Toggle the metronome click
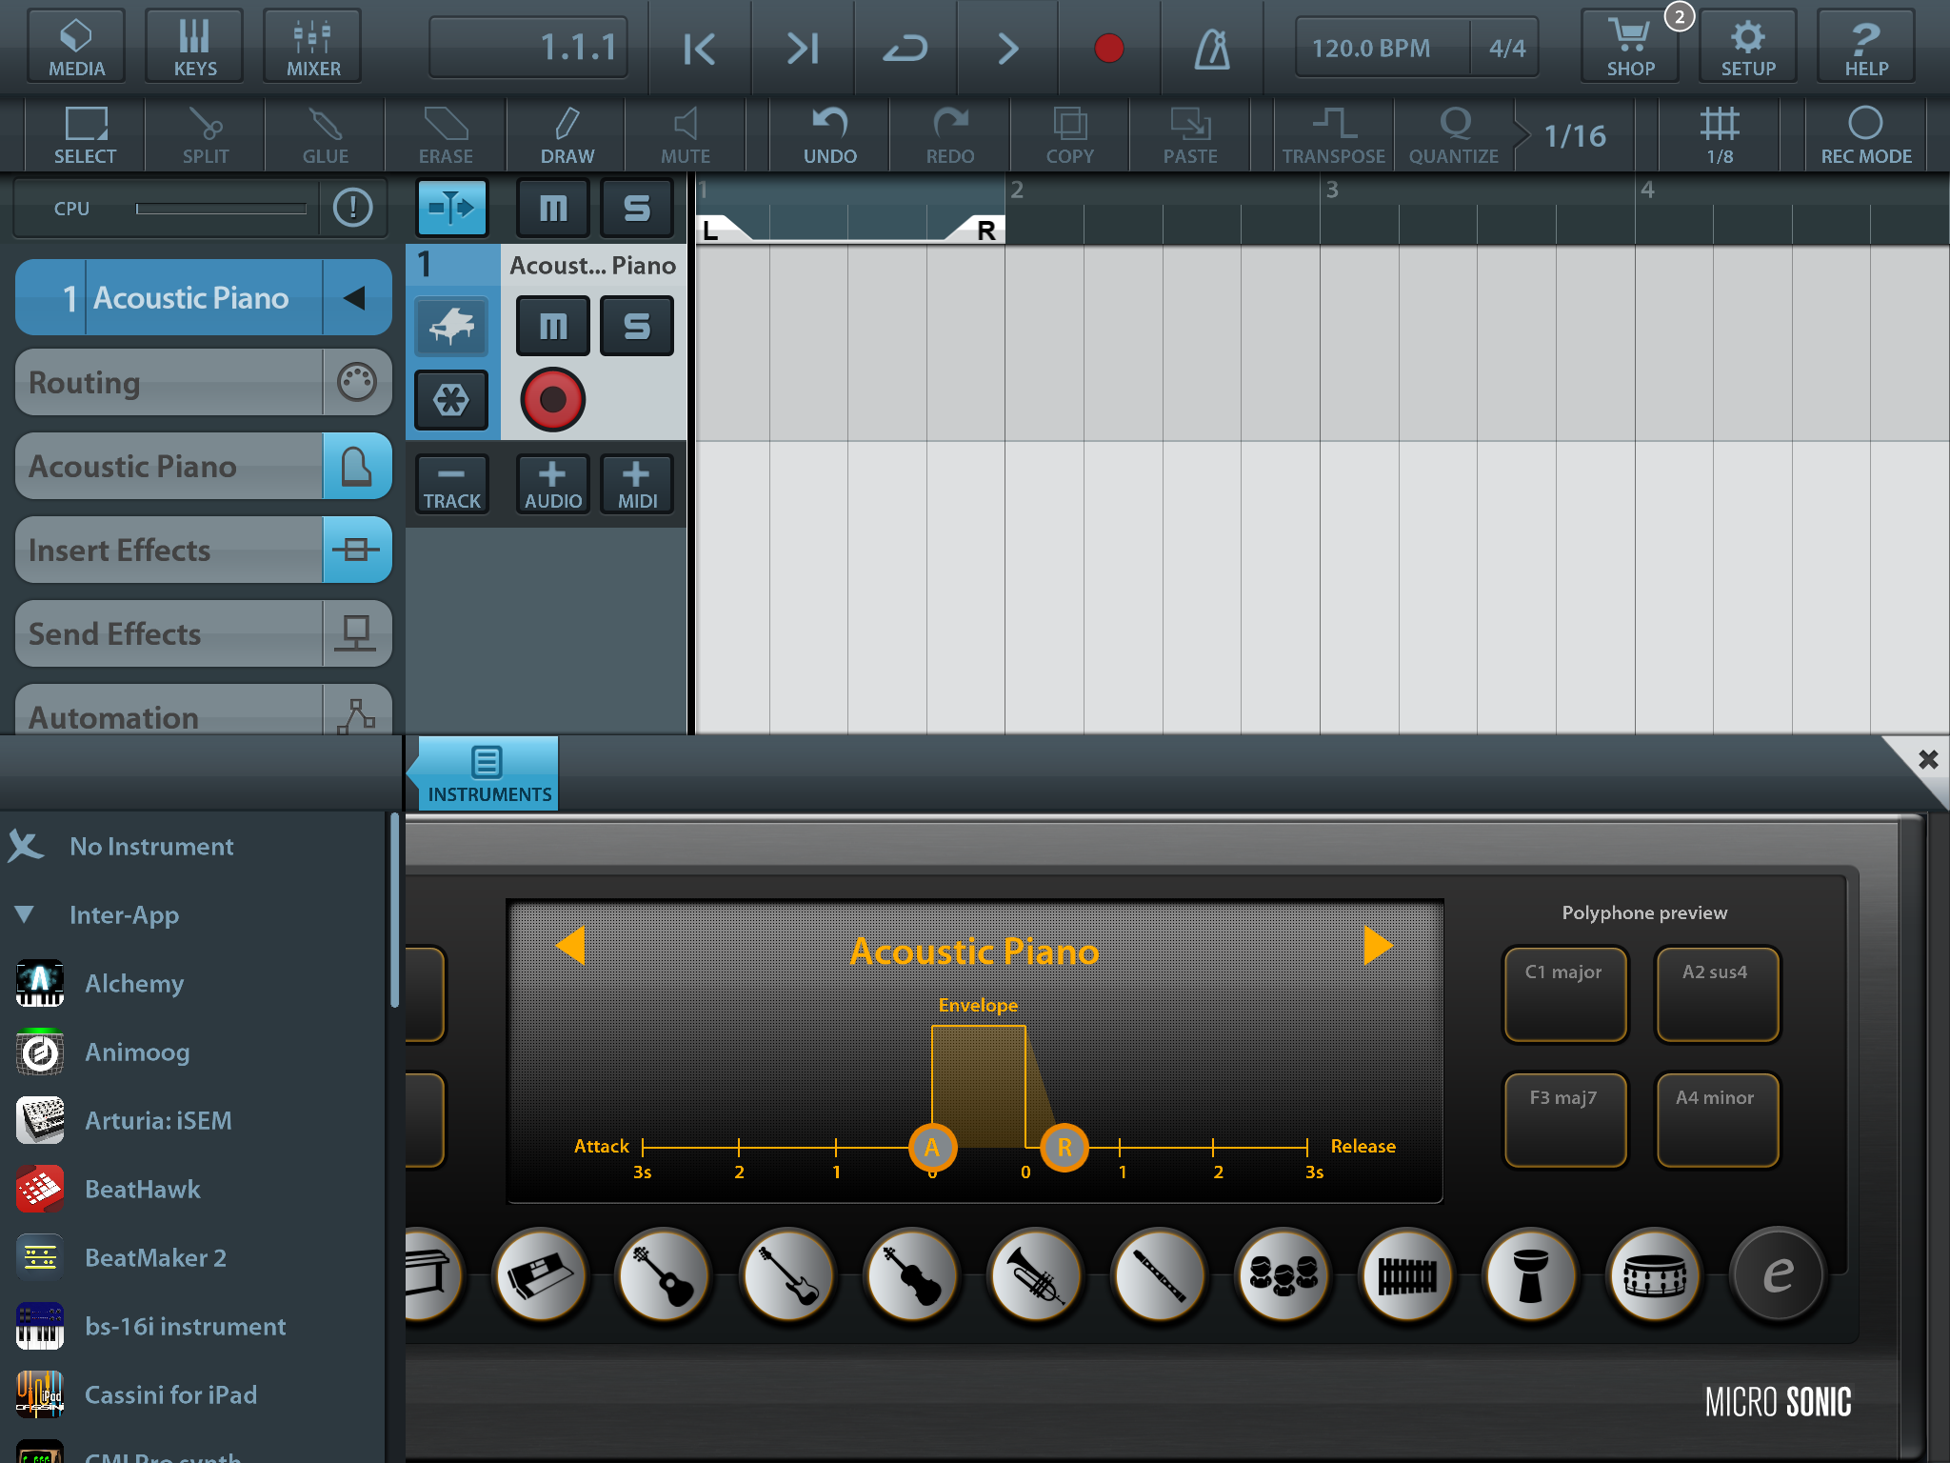 (x=1212, y=48)
